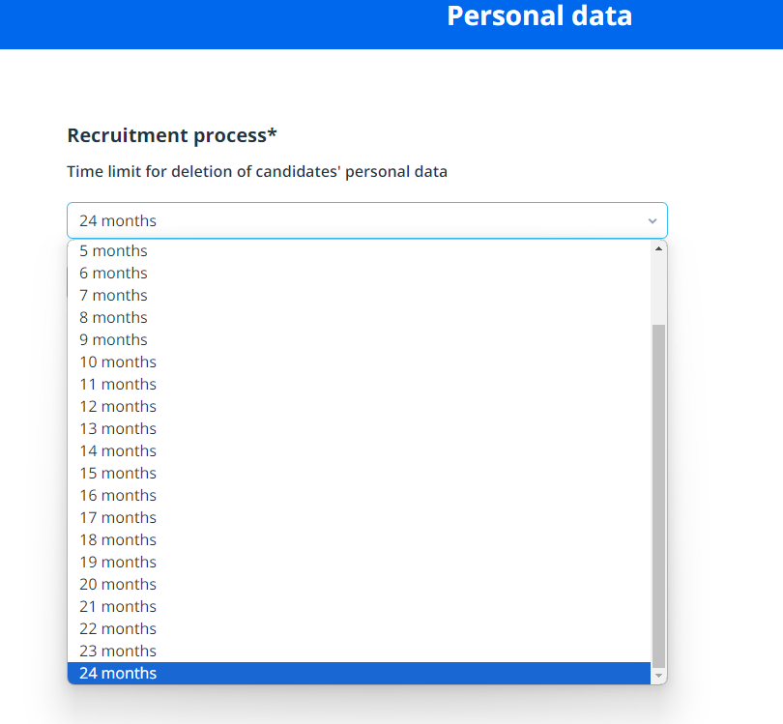Choose the 10 months option
Viewport: 783px width, 724px height.
coord(117,362)
